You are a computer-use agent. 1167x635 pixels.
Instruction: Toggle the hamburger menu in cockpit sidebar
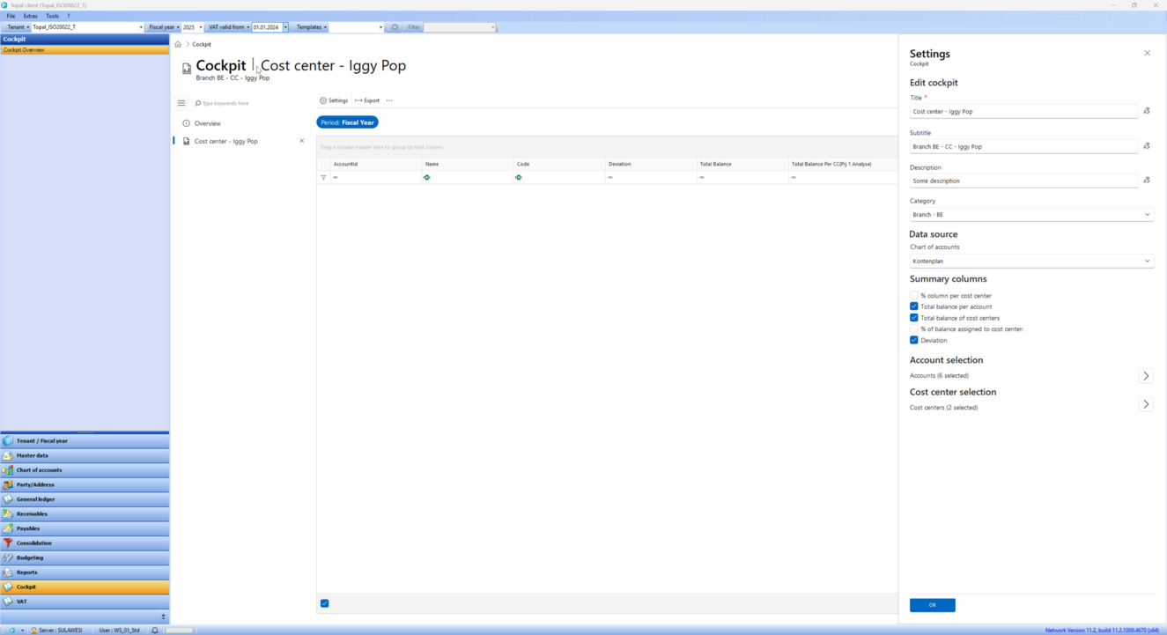tap(181, 103)
